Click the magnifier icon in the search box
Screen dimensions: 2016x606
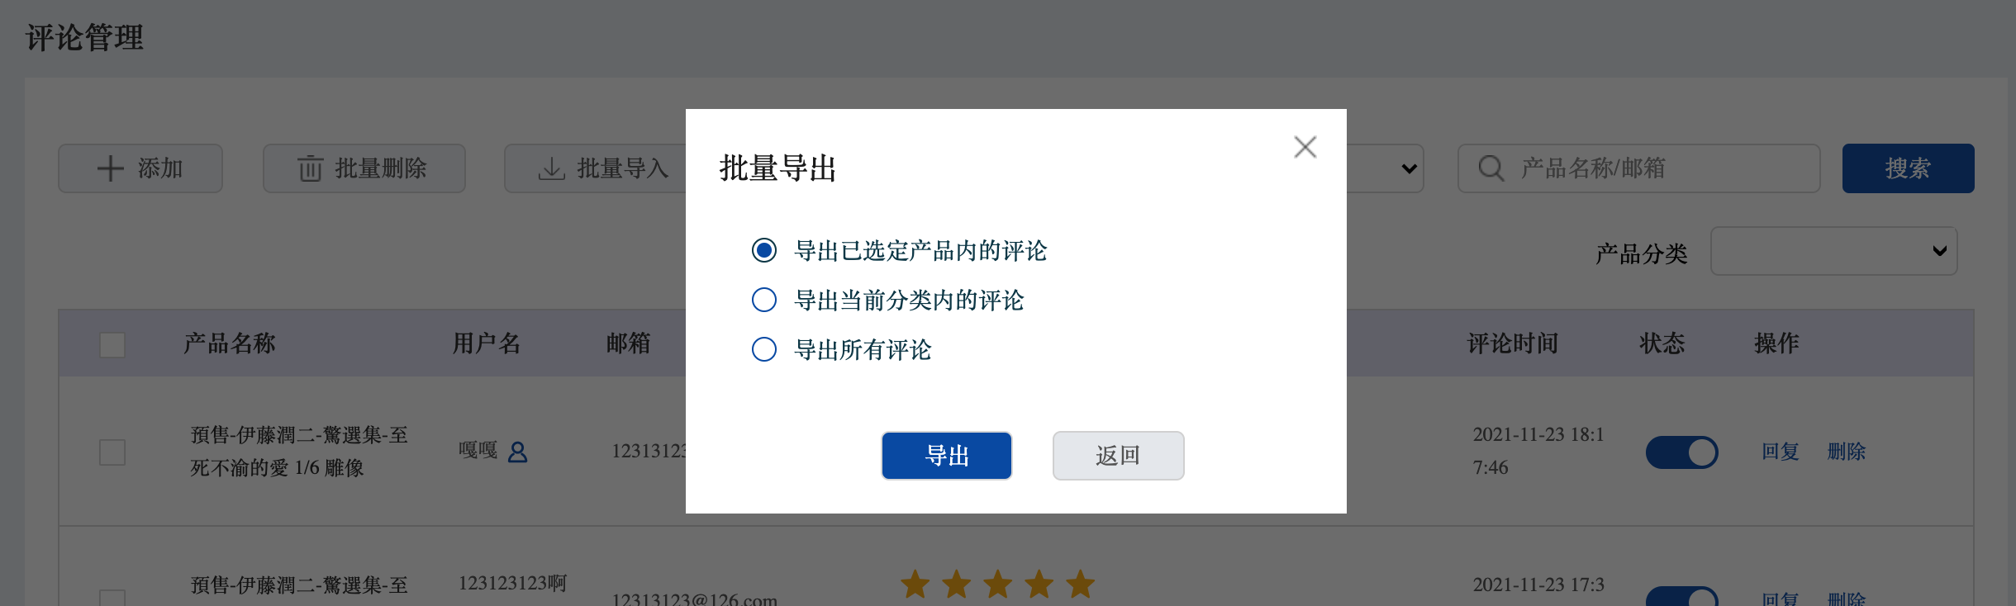click(1491, 168)
